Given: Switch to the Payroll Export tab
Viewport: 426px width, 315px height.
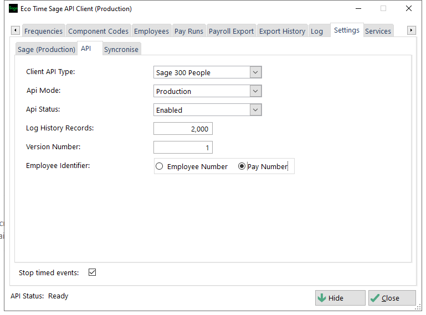Looking at the screenshot, I should pos(231,31).
